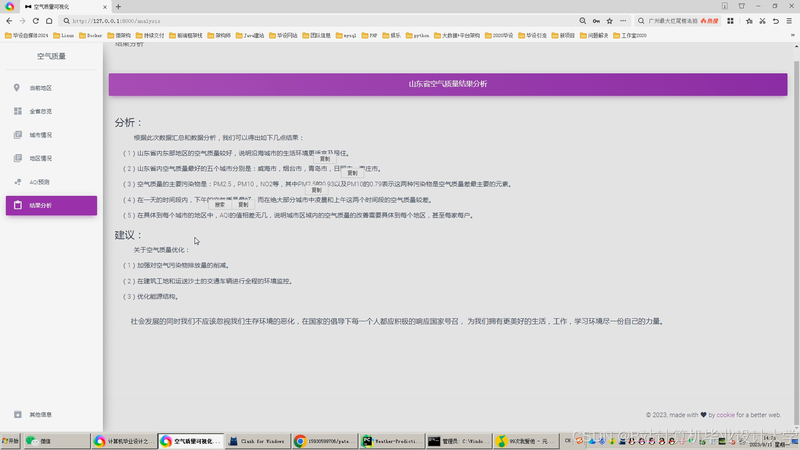
Task: Click the 当前地区 location pin icon
Action: click(x=17, y=88)
